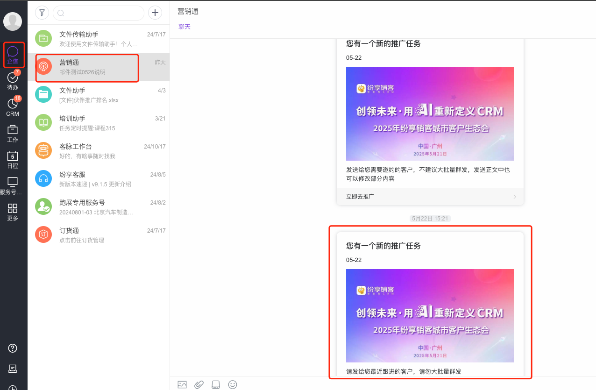Open the emoji smiley picker
The width and height of the screenshot is (596, 390).
click(x=233, y=384)
